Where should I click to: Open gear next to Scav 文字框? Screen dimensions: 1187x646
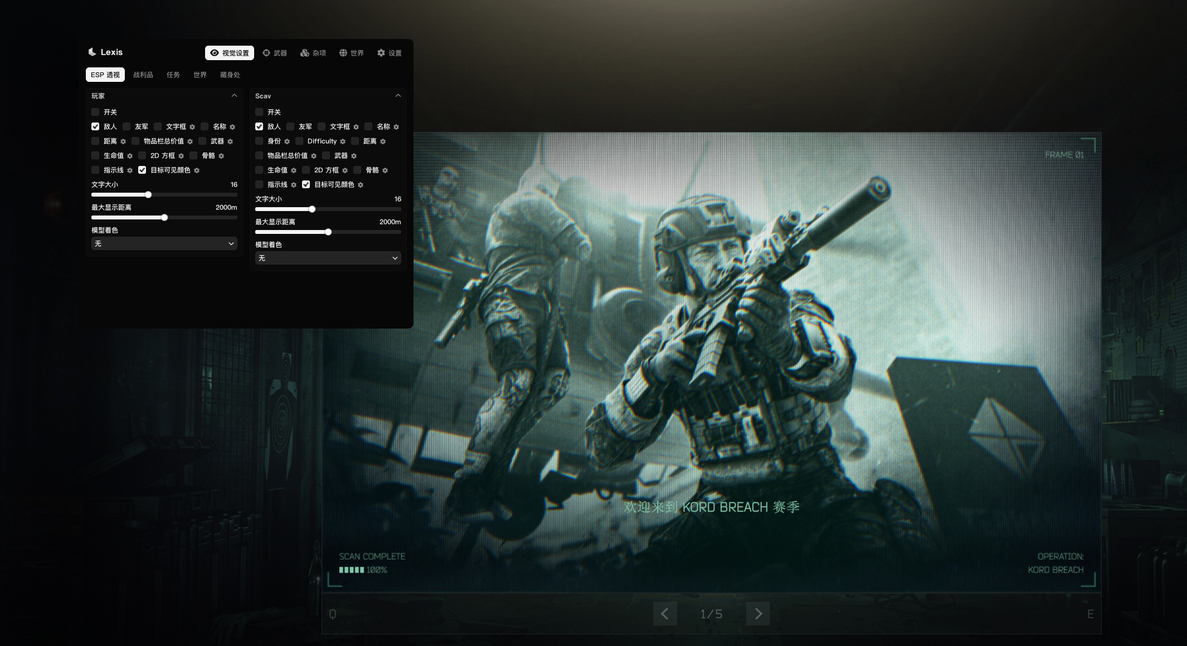pos(356,127)
